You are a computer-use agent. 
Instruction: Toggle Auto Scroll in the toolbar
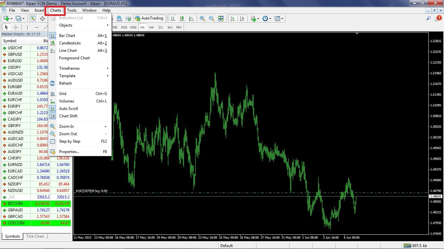coord(233,18)
